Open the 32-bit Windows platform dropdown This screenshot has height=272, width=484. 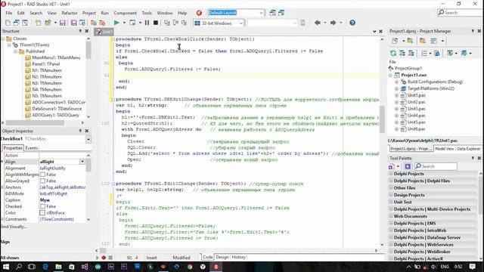tap(241, 23)
